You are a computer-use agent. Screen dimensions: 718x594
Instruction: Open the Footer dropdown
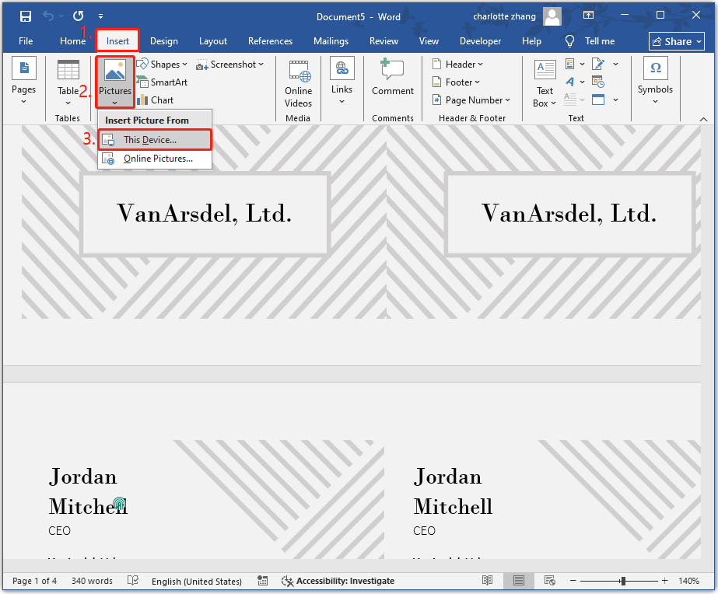[x=456, y=82]
